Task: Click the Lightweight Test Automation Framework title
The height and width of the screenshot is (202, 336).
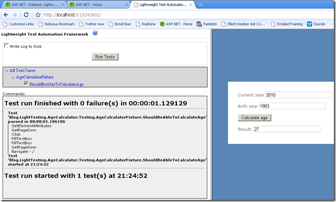Action: [45, 34]
